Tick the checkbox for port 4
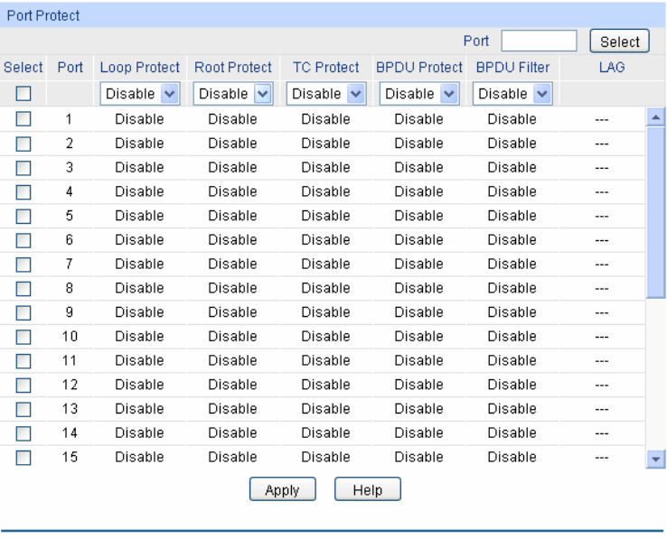The width and height of the screenshot is (667, 539). [x=23, y=192]
